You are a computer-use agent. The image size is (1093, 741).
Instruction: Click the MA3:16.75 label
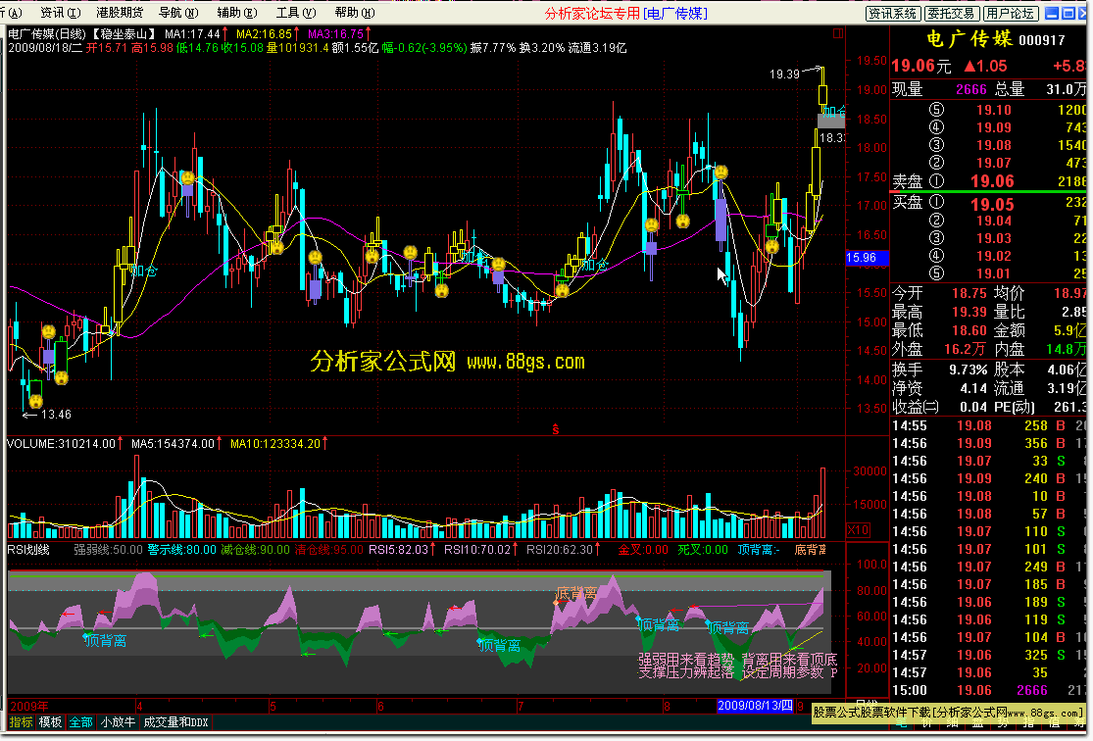pos(336,33)
